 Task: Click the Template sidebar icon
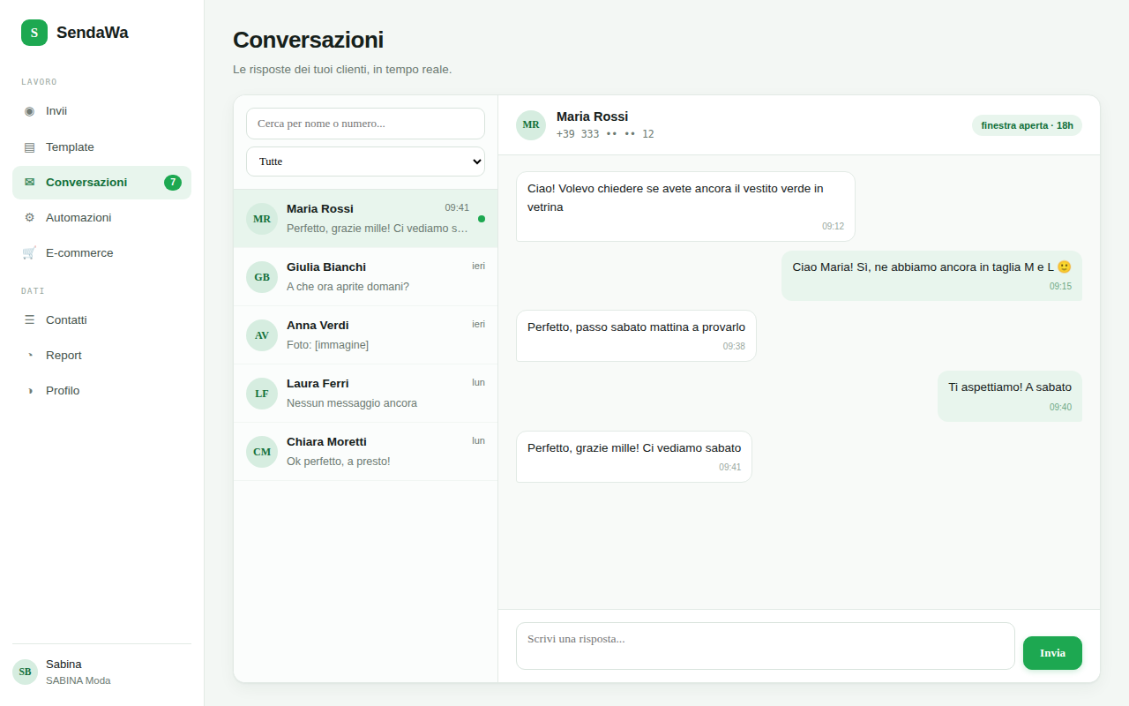click(x=29, y=147)
